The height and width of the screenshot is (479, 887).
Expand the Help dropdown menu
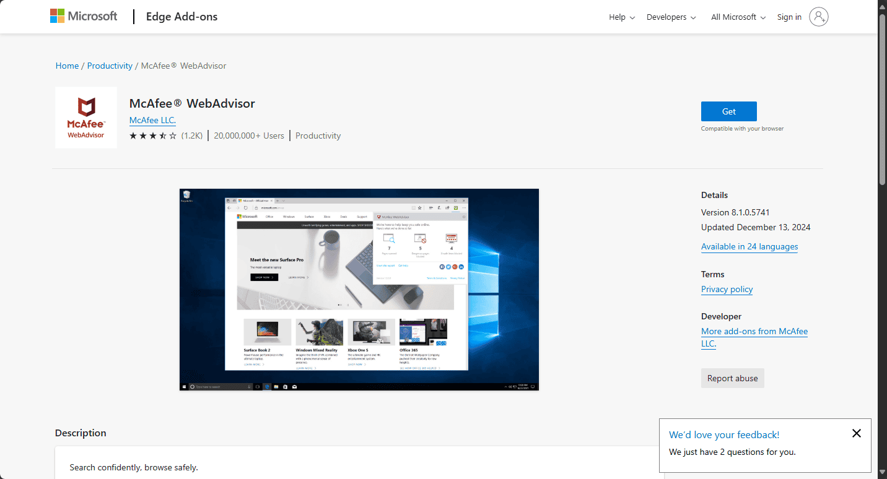tap(622, 17)
